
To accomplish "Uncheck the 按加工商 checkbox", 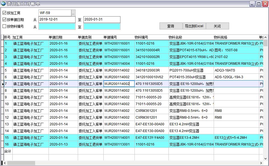I will (4, 13).
